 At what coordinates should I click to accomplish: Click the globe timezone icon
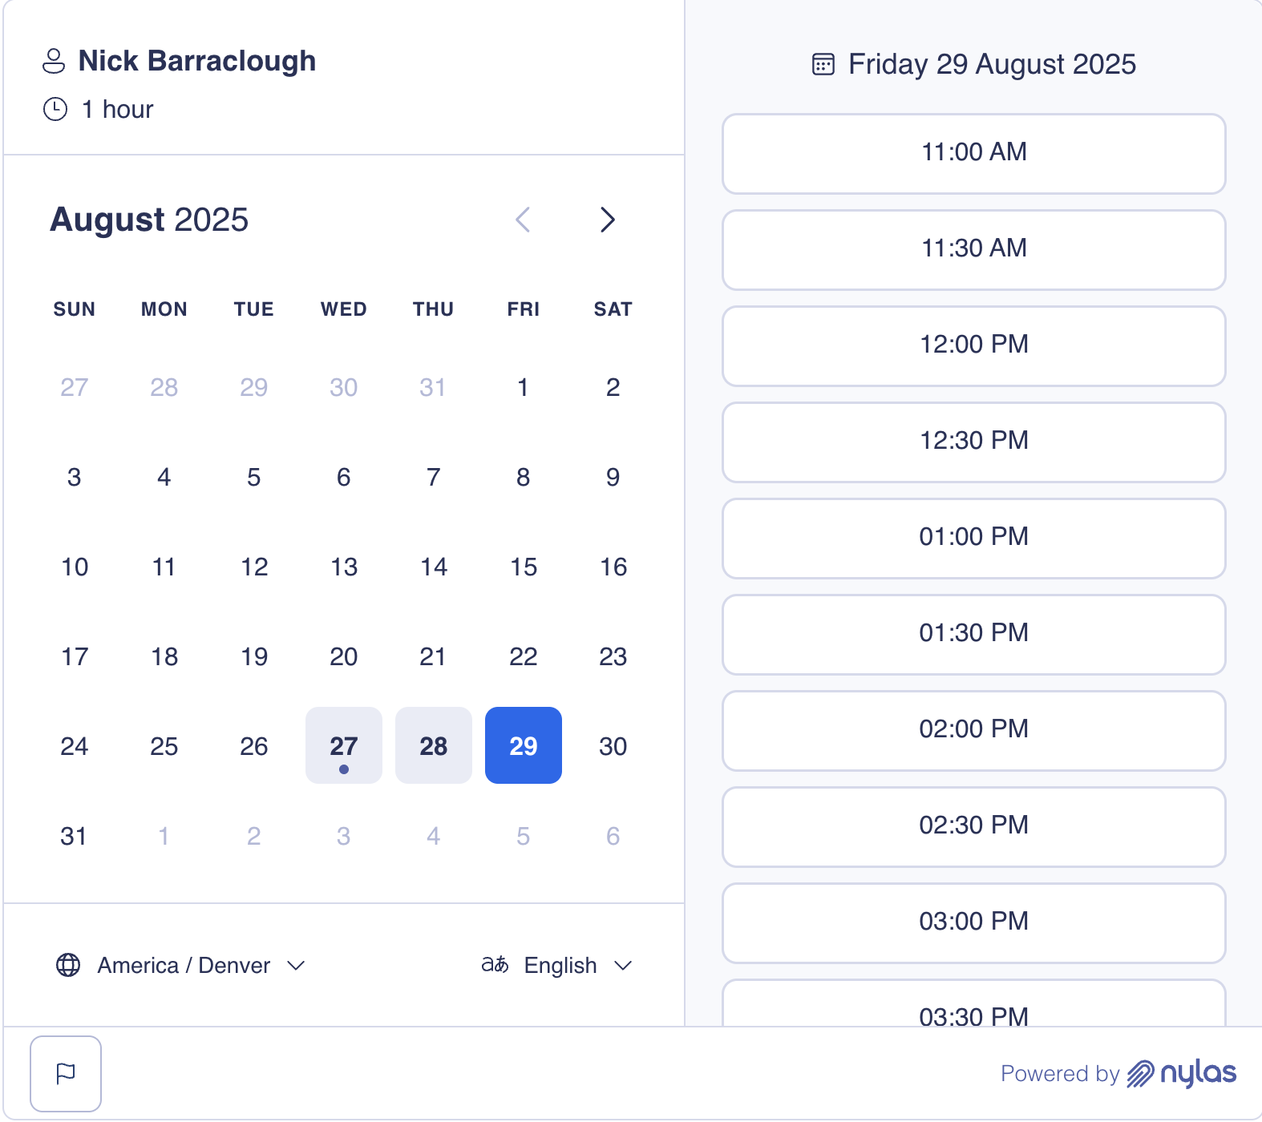coord(68,965)
